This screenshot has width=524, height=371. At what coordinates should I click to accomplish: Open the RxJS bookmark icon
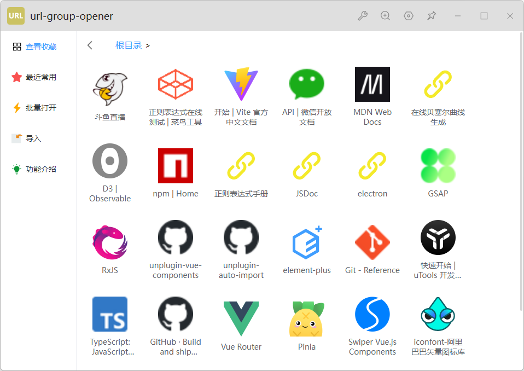point(110,242)
